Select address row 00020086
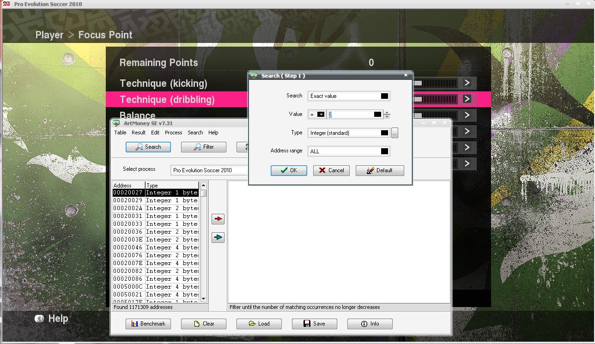 156,279
